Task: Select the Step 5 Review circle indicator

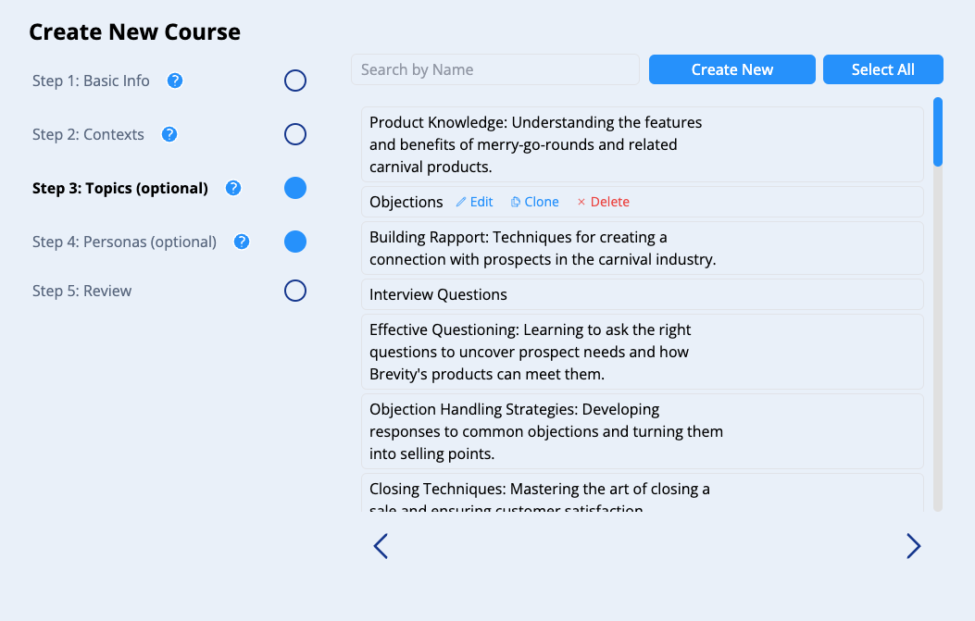Action: 295,291
